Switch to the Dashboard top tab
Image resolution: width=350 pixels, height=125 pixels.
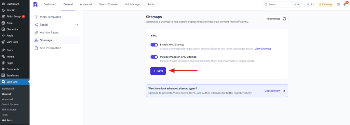coord(50,4)
